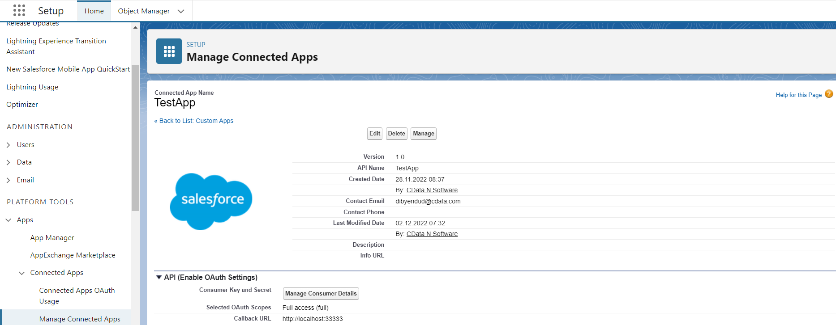This screenshot has width=836, height=325.
Task: Click the help question mark icon
Action: coord(829,94)
